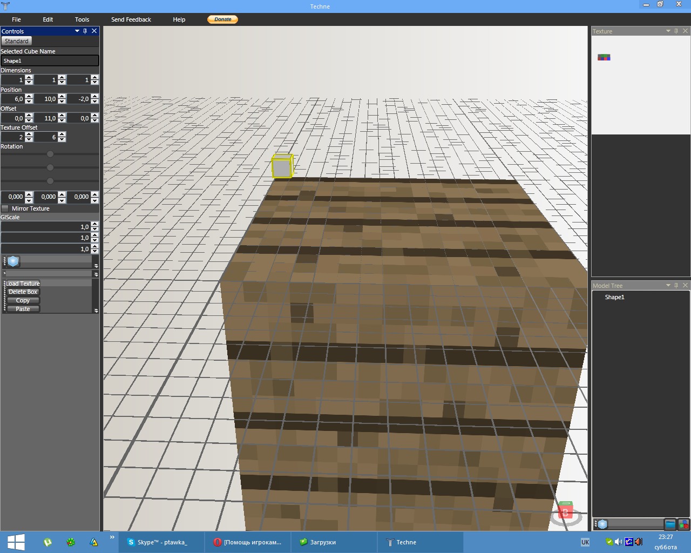The width and height of the screenshot is (691, 553).
Task: Increase Position Z value -2,0
Action: coord(95,96)
